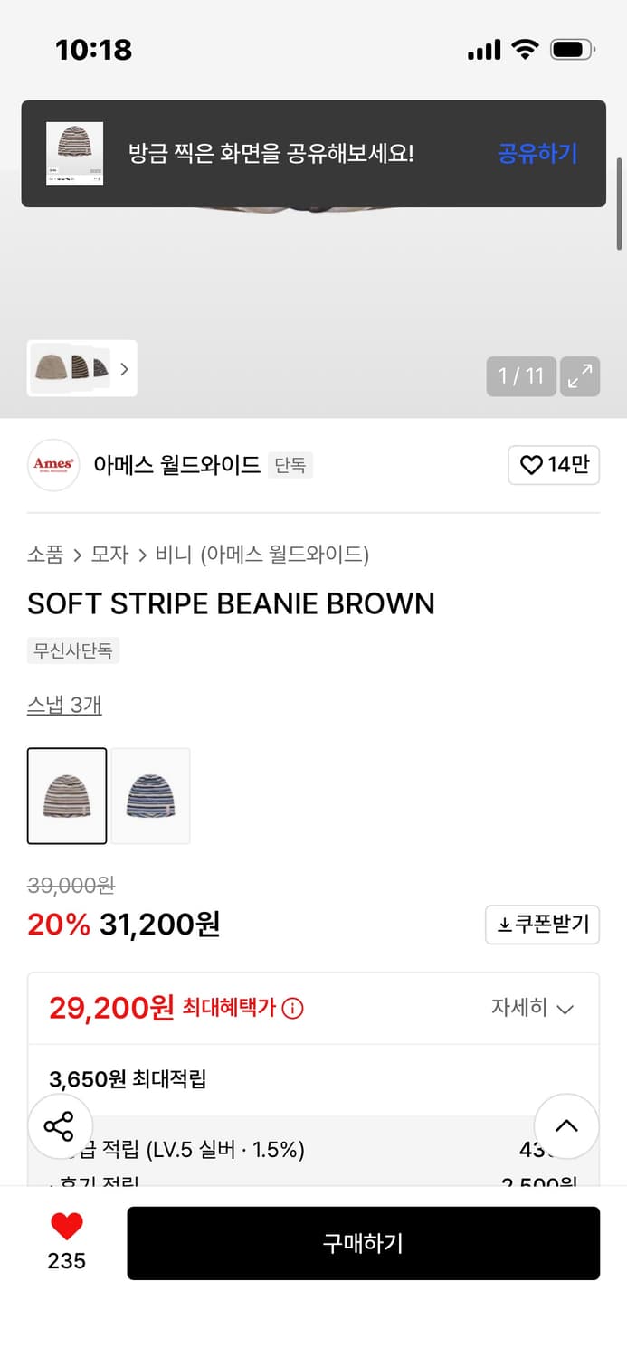Image resolution: width=627 pixels, height=1357 pixels.
Task: Tap the coupon download icon in 쿠폰받기
Action: pos(505,925)
